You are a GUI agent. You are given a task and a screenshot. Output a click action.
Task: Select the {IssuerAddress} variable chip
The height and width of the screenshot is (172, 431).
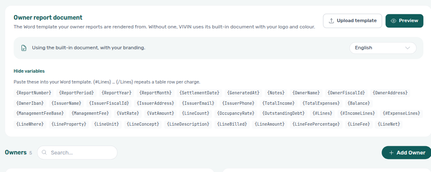(x=155, y=104)
